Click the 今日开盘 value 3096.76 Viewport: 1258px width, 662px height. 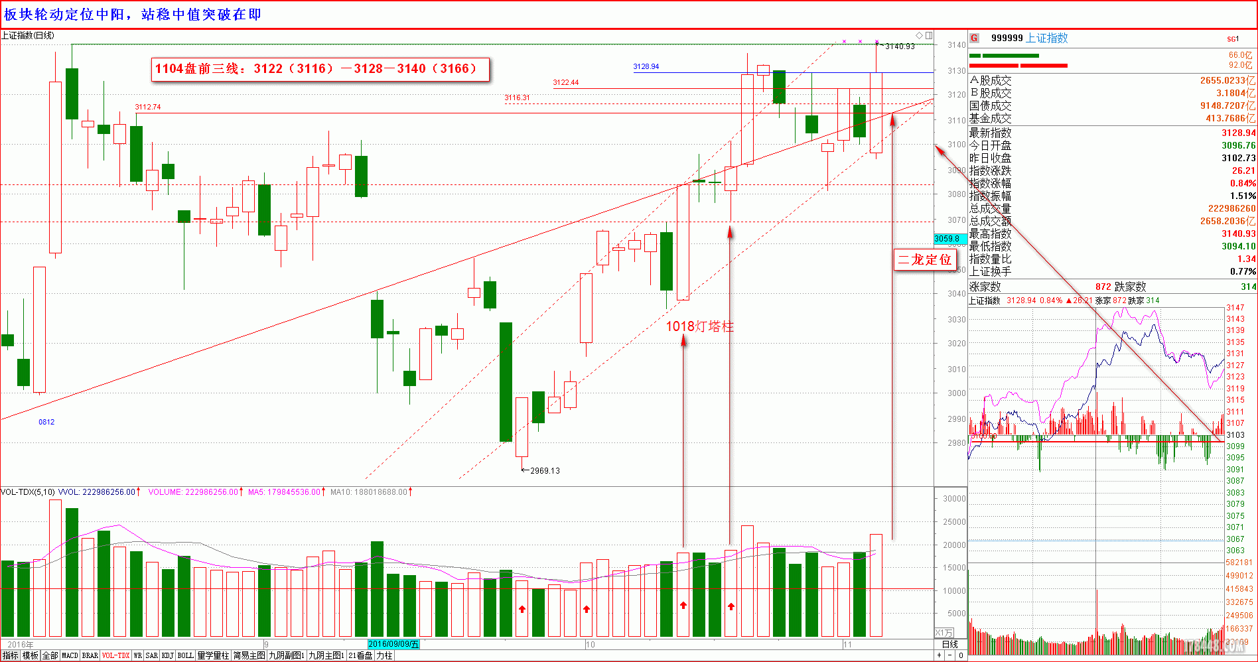(1239, 145)
